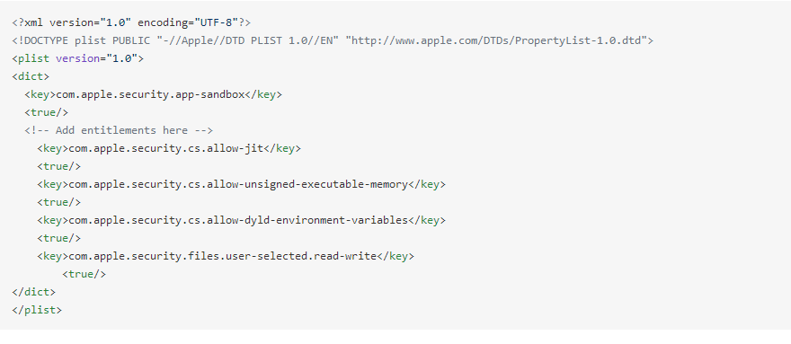The height and width of the screenshot is (344, 791).
Task: Click the closing dict tag
Action: pos(33,292)
